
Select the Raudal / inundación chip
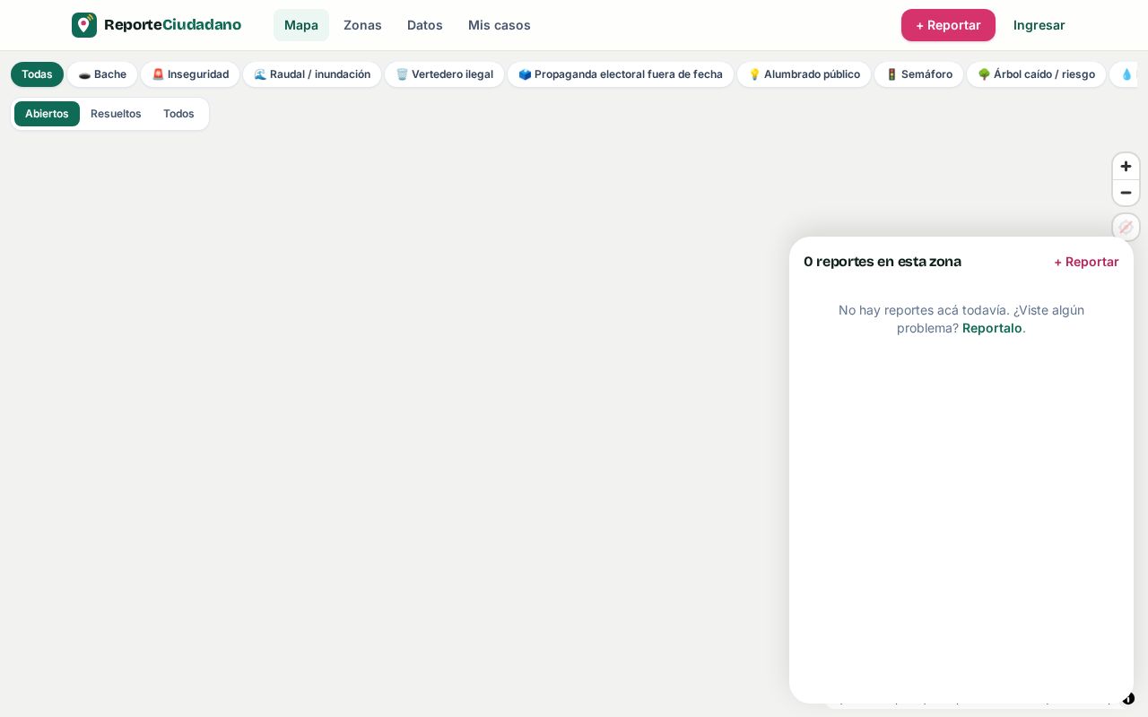[x=312, y=74]
